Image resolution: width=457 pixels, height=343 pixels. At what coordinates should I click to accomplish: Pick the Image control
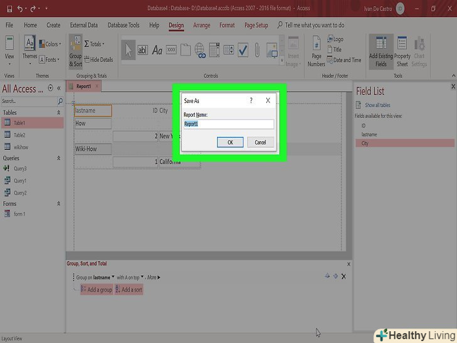272,50
